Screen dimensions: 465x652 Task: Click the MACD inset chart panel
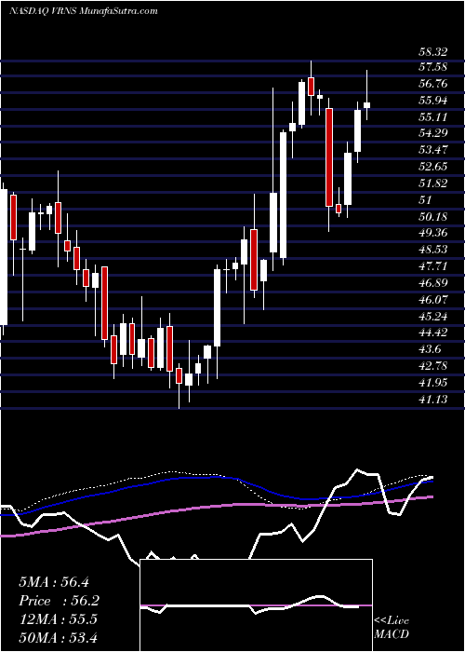[x=256, y=605]
